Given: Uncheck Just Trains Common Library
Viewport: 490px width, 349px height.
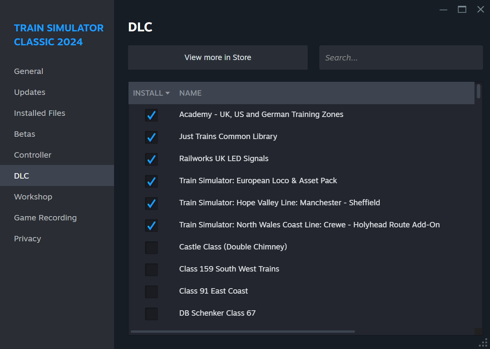Looking at the screenshot, I should [x=151, y=137].
